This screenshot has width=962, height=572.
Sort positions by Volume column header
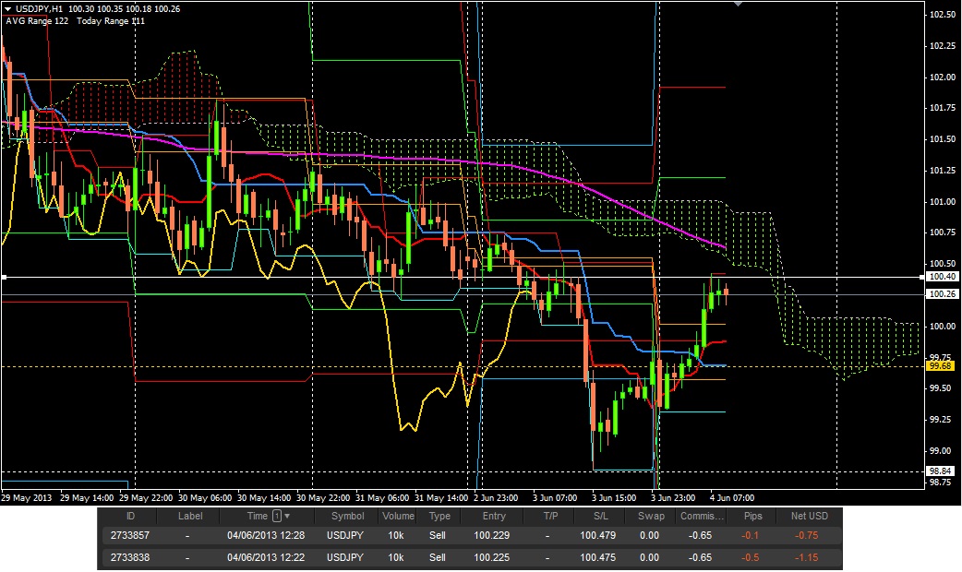(398, 517)
